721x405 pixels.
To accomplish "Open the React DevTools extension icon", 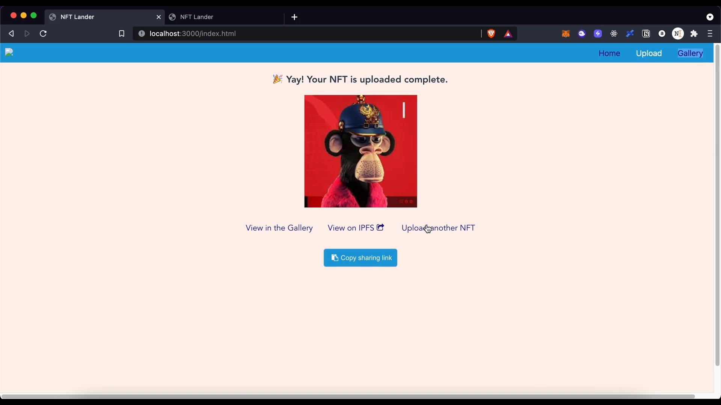I will click(614, 34).
